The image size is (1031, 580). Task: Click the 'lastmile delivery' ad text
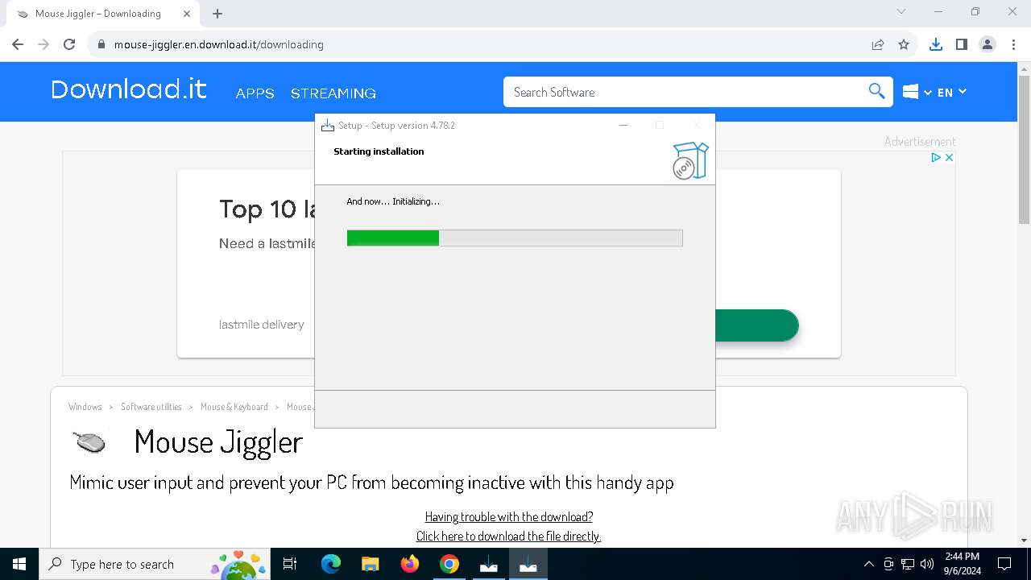(262, 325)
